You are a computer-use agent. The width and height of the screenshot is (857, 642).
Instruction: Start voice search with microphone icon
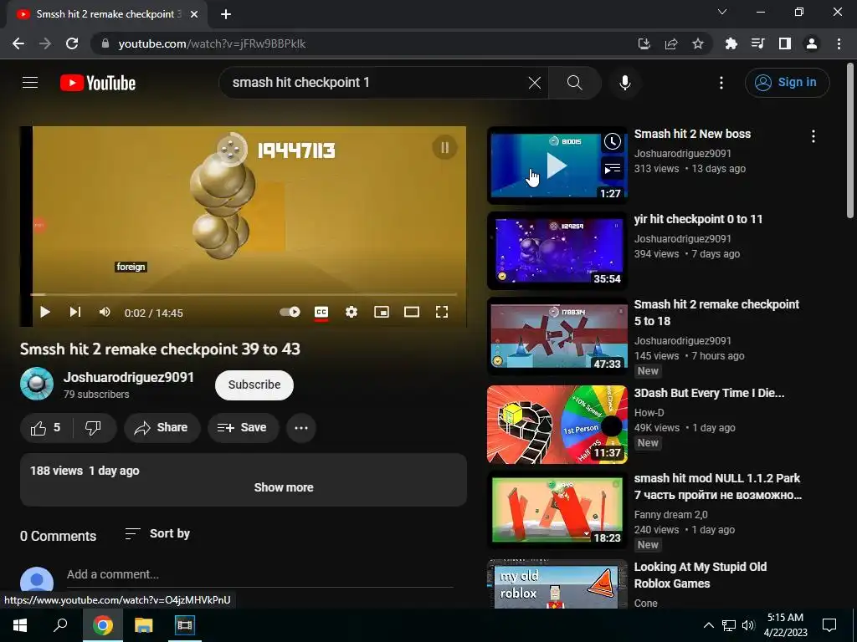pos(625,83)
